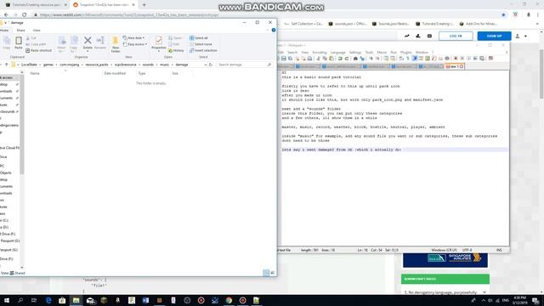This screenshot has width=544, height=306.
Task: Click Explorer help question mark icon
Action: point(274,31)
